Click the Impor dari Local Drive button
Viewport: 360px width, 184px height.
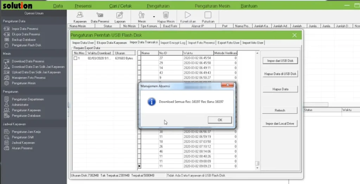click(x=280, y=124)
